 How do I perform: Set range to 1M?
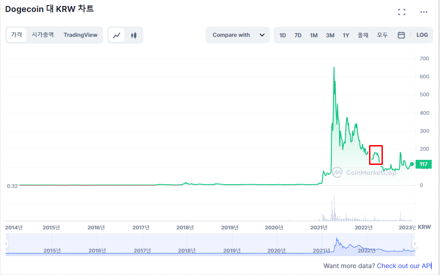[313, 35]
